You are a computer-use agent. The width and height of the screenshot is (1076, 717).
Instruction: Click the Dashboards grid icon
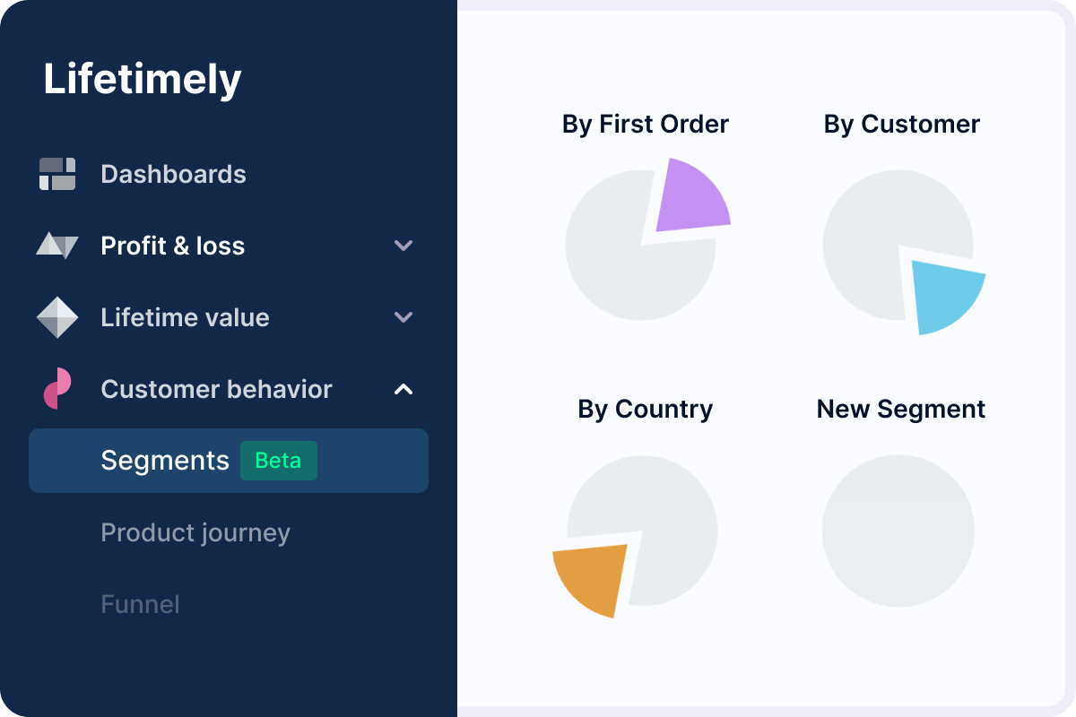57,174
